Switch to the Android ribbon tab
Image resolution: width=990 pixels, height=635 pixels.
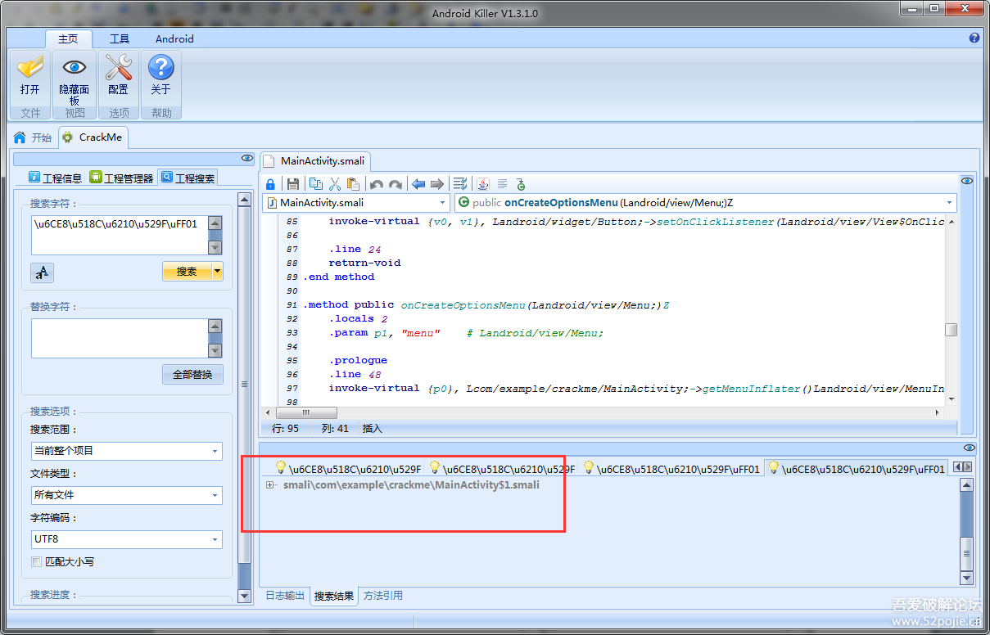tap(174, 38)
